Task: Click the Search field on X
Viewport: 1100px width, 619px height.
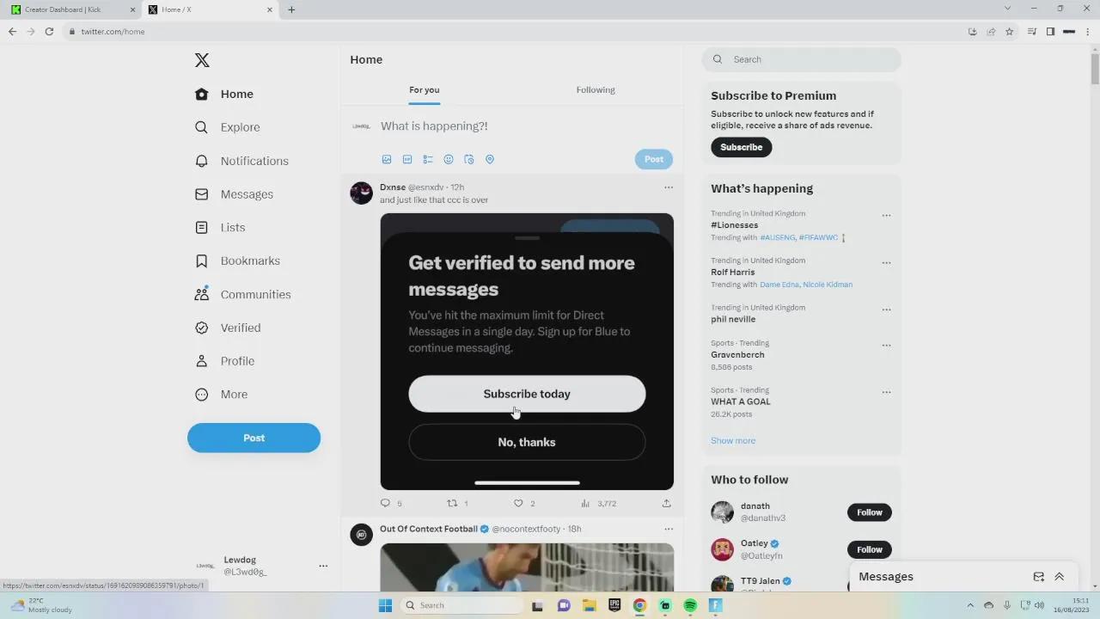Action: click(802, 59)
